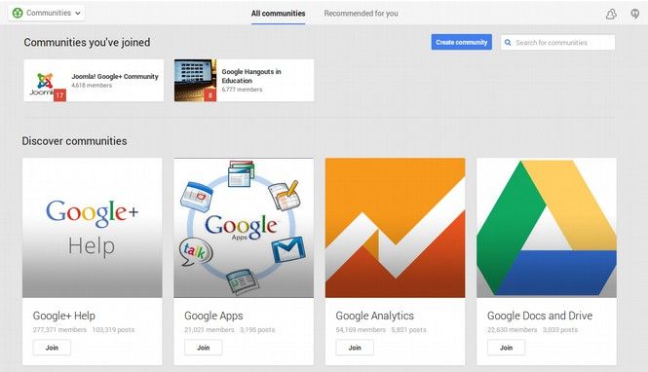Click the green Communities icon
The image size is (648, 372).
pos(18,13)
